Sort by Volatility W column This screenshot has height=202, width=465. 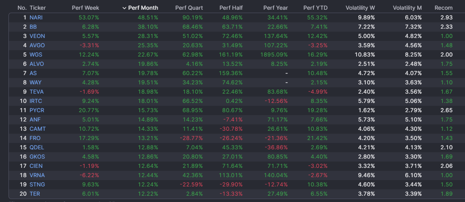click(x=360, y=8)
